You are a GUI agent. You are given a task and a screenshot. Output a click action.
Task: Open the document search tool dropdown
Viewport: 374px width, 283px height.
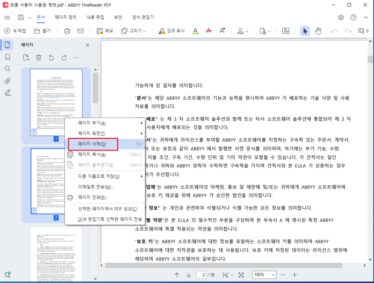tap(265, 31)
